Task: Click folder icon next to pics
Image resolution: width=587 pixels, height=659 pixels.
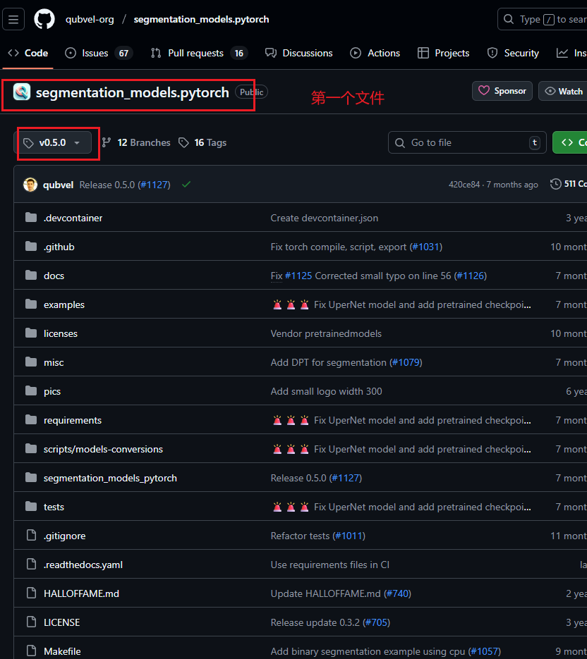Action: pos(31,391)
